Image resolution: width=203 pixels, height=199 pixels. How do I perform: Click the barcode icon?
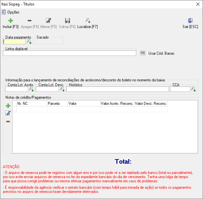[x=143, y=53]
